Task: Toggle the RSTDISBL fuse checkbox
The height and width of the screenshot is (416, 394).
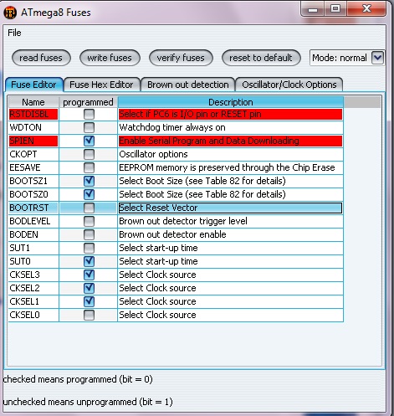Action: [89, 114]
